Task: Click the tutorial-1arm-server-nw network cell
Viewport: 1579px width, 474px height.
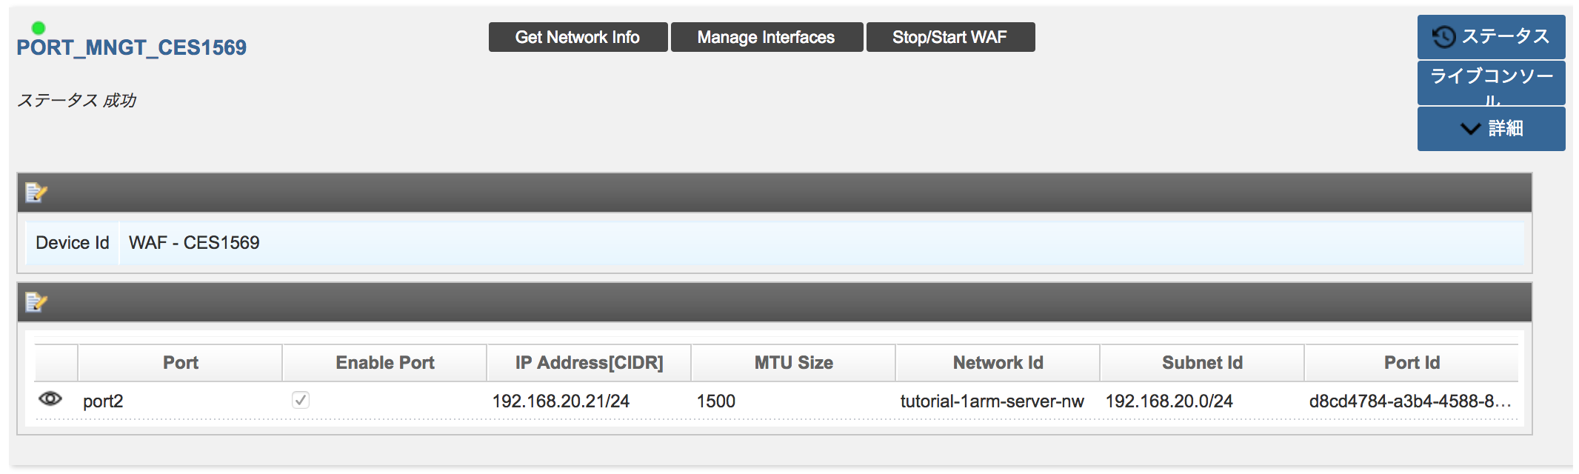Action: (992, 401)
